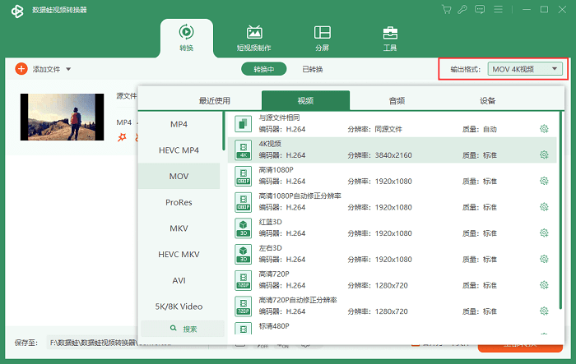
Task: Open the 输出格式 MOV 4K视频 dropdown
Action: 525,69
